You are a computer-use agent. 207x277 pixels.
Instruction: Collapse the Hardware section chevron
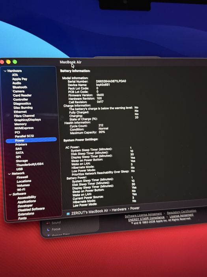click(5, 71)
